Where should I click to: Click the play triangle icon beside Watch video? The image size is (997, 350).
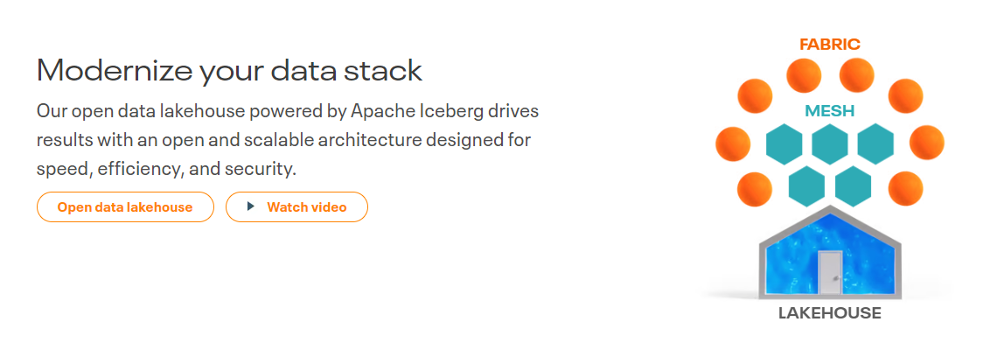point(251,206)
